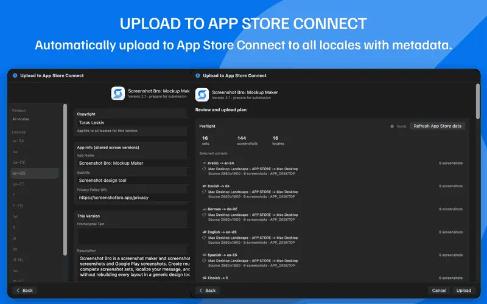Click status circle under Danish -> da
The width and height of the screenshot is (487, 304).
[204, 192]
